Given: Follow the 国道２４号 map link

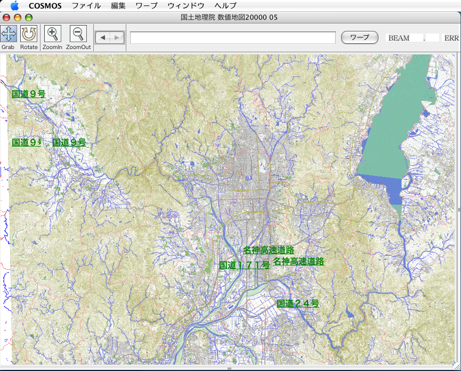Looking at the screenshot, I should click(298, 303).
